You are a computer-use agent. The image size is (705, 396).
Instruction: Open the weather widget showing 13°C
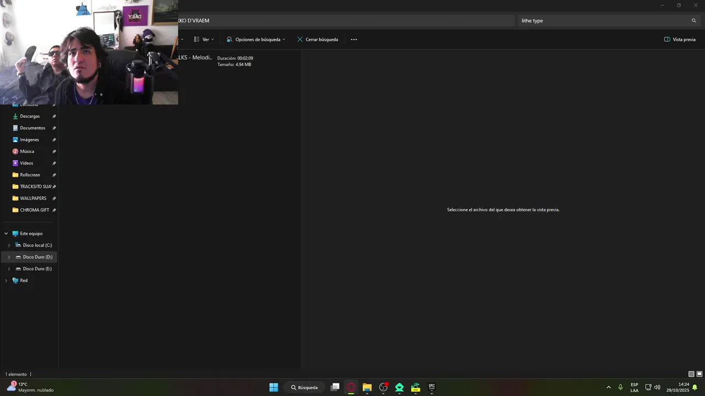(x=30, y=387)
